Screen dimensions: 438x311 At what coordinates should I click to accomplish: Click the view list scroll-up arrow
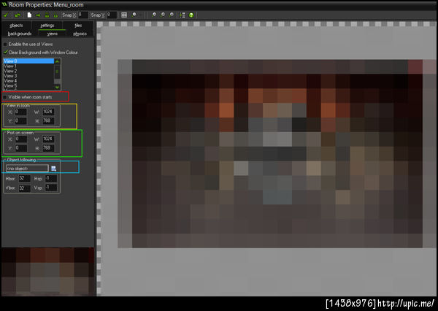tap(57, 61)
